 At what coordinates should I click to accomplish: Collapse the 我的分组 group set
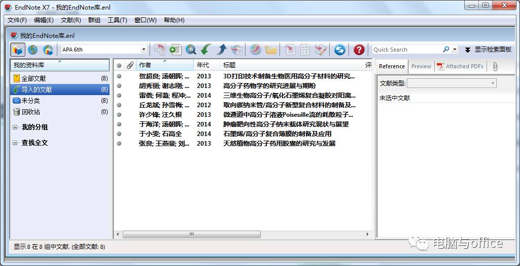pos(15,127)
